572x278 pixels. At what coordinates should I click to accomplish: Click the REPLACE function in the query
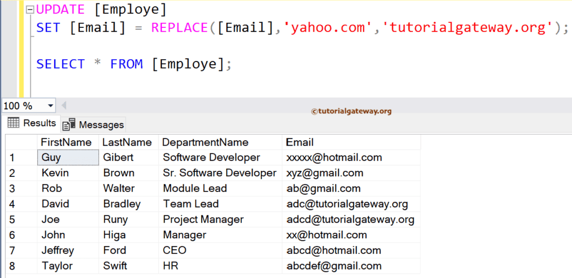(x=180, y=28)
